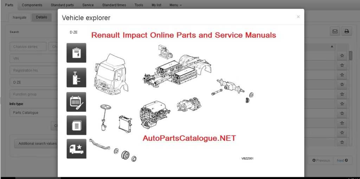
Task: Favorite the ninth result row star
Action: 342,132
